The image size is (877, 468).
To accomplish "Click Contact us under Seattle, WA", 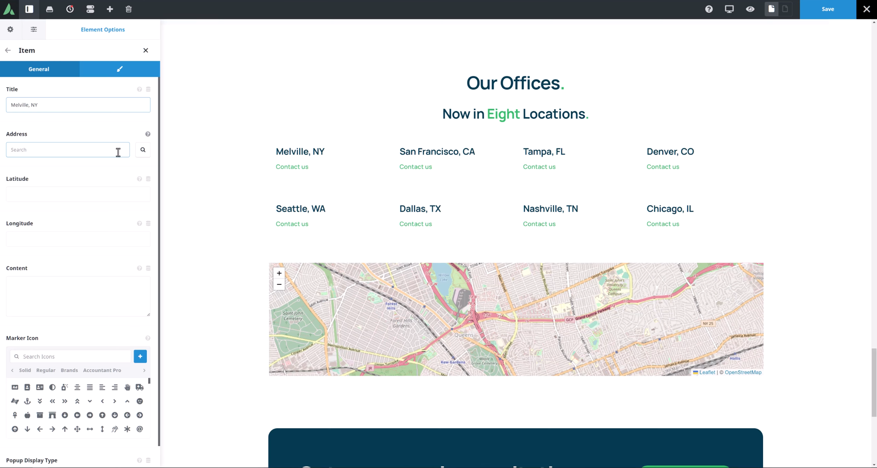I will coord(292,224).
